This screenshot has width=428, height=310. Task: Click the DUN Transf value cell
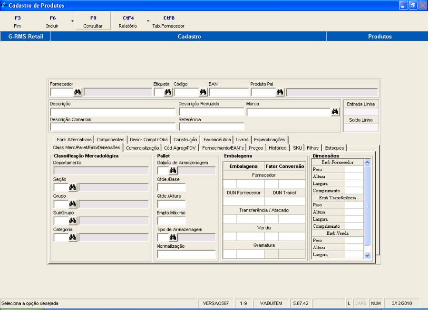[285, 201]
